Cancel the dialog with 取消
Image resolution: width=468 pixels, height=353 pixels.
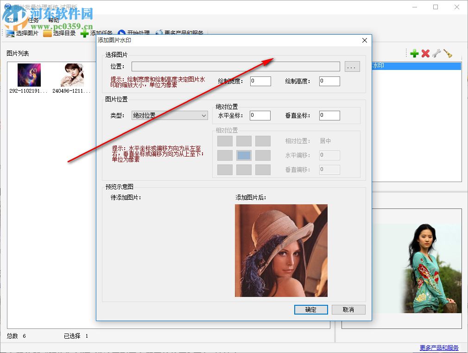tap(348, 309)
